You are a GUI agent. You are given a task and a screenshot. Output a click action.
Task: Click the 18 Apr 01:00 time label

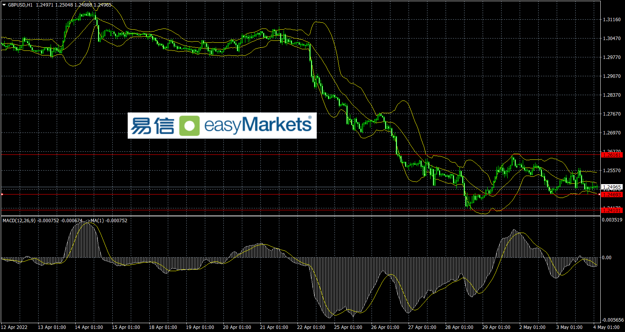pos(163,327)
